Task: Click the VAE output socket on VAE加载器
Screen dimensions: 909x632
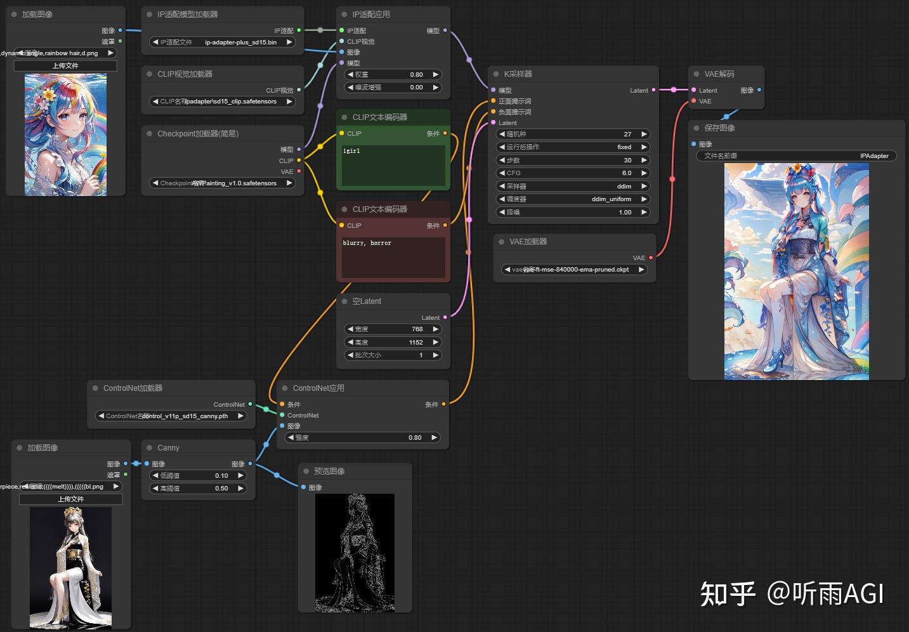Action: 651,258
